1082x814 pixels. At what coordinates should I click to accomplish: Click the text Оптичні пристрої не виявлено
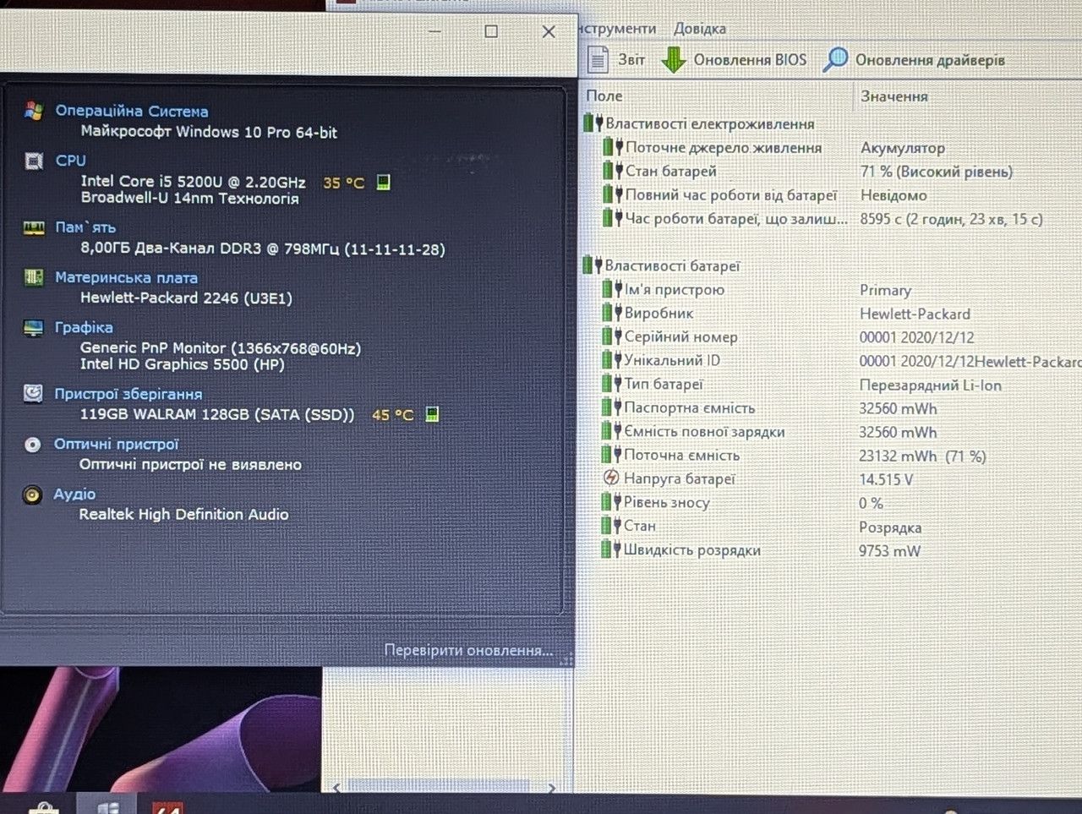coord(190,464)
